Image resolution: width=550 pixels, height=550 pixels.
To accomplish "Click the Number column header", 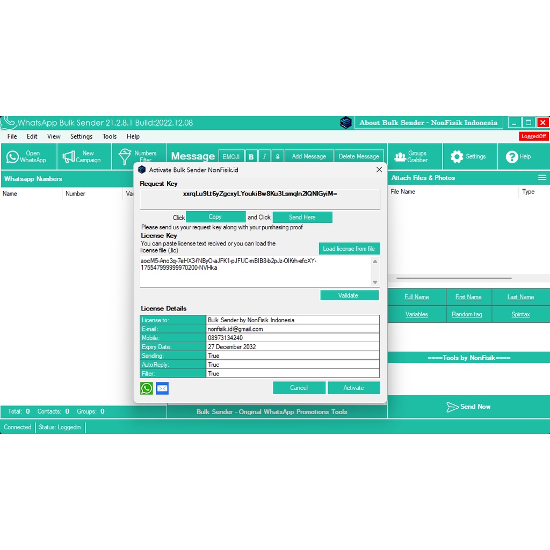I will (x=92, y=193).
